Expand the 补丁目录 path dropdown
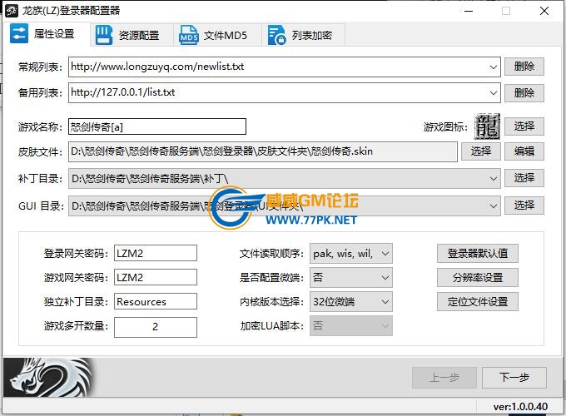Viewport: 566px width, 416px height. click(493, 179)
